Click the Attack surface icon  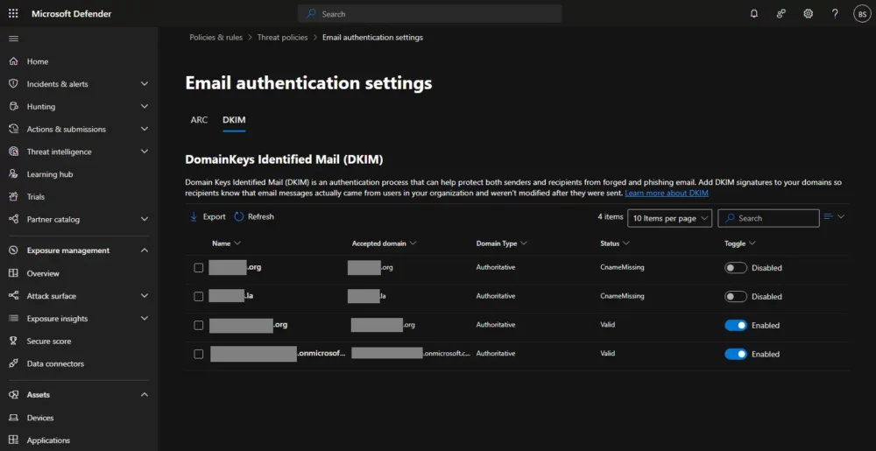13,296
